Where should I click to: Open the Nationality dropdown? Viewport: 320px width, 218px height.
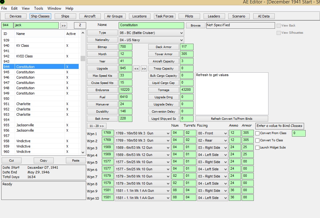pyautogui.click(x=151, y=40)
